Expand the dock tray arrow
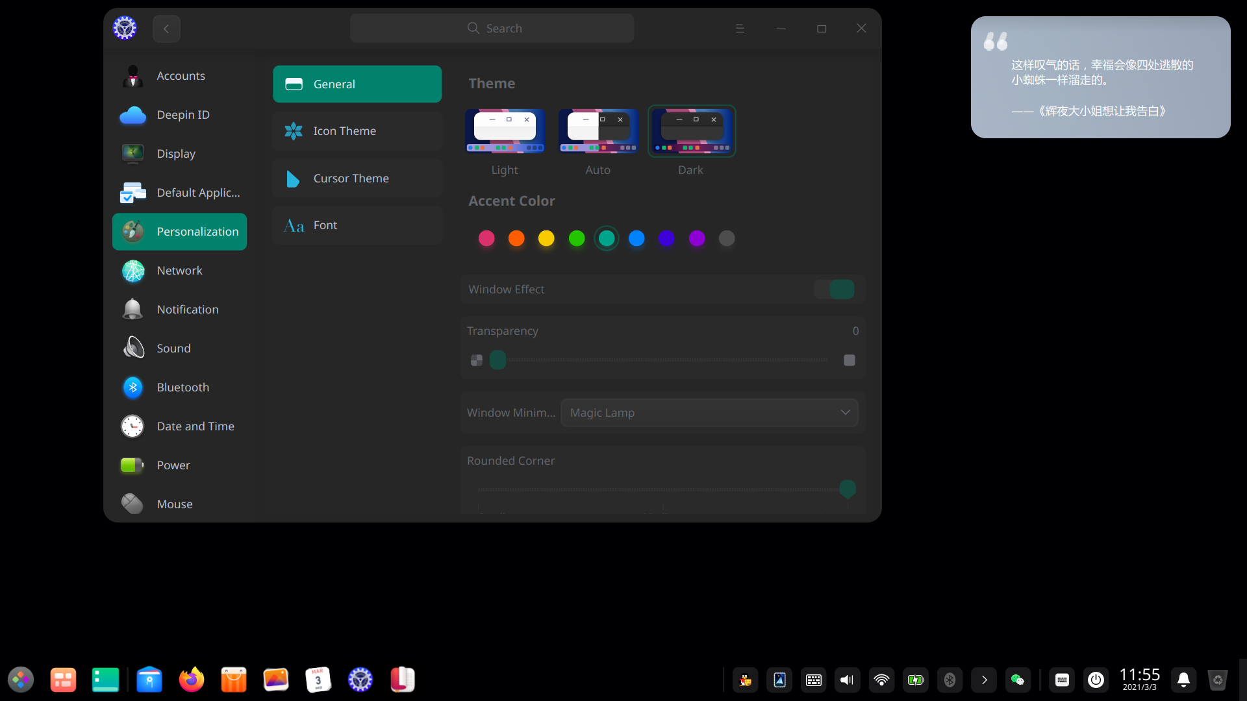1247x701 pixels. [x=984, y=680]
